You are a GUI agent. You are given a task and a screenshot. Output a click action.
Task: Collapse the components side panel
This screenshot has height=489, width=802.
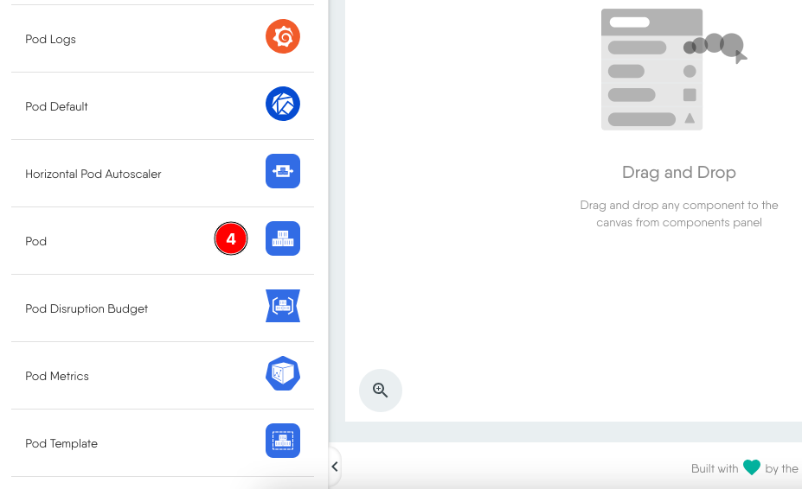(x=335, y=467)
